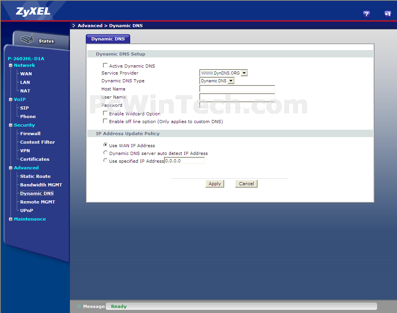Focus the Password input field
This screenshot has width=397, height=313.
(237, 105)
